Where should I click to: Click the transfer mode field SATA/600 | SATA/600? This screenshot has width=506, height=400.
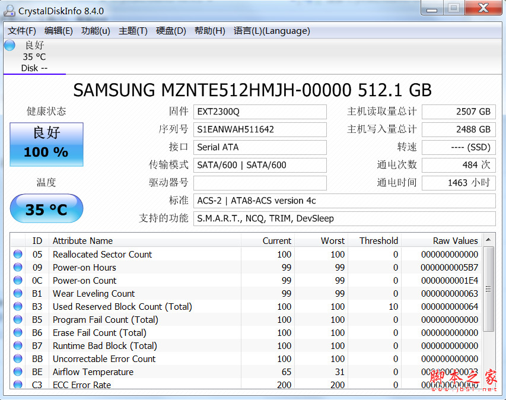tap(260, 165)
